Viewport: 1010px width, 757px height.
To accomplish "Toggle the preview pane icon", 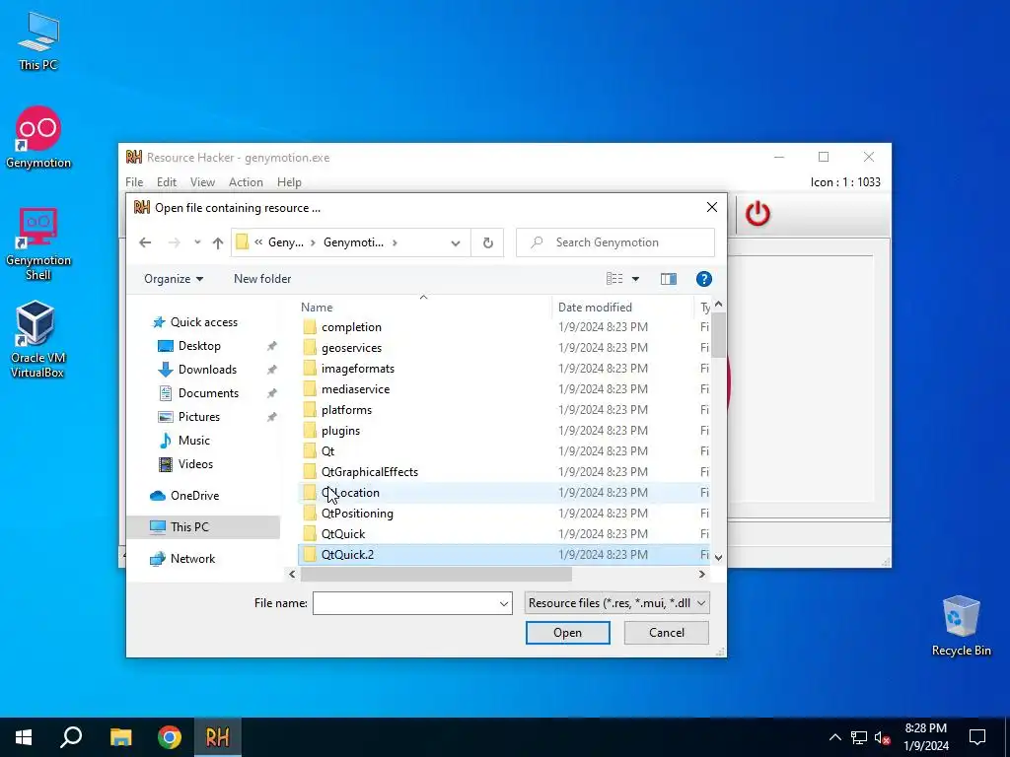I will click(x=669, y=279).
